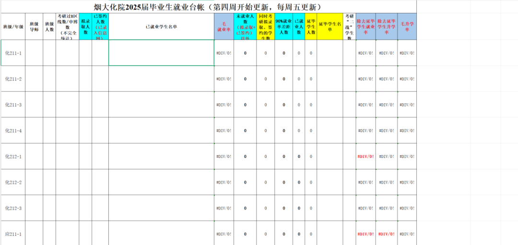Select the yellow 延毕学生名单 header cell
This screenshot has height=245, width=518.
[x=330, y=26]
